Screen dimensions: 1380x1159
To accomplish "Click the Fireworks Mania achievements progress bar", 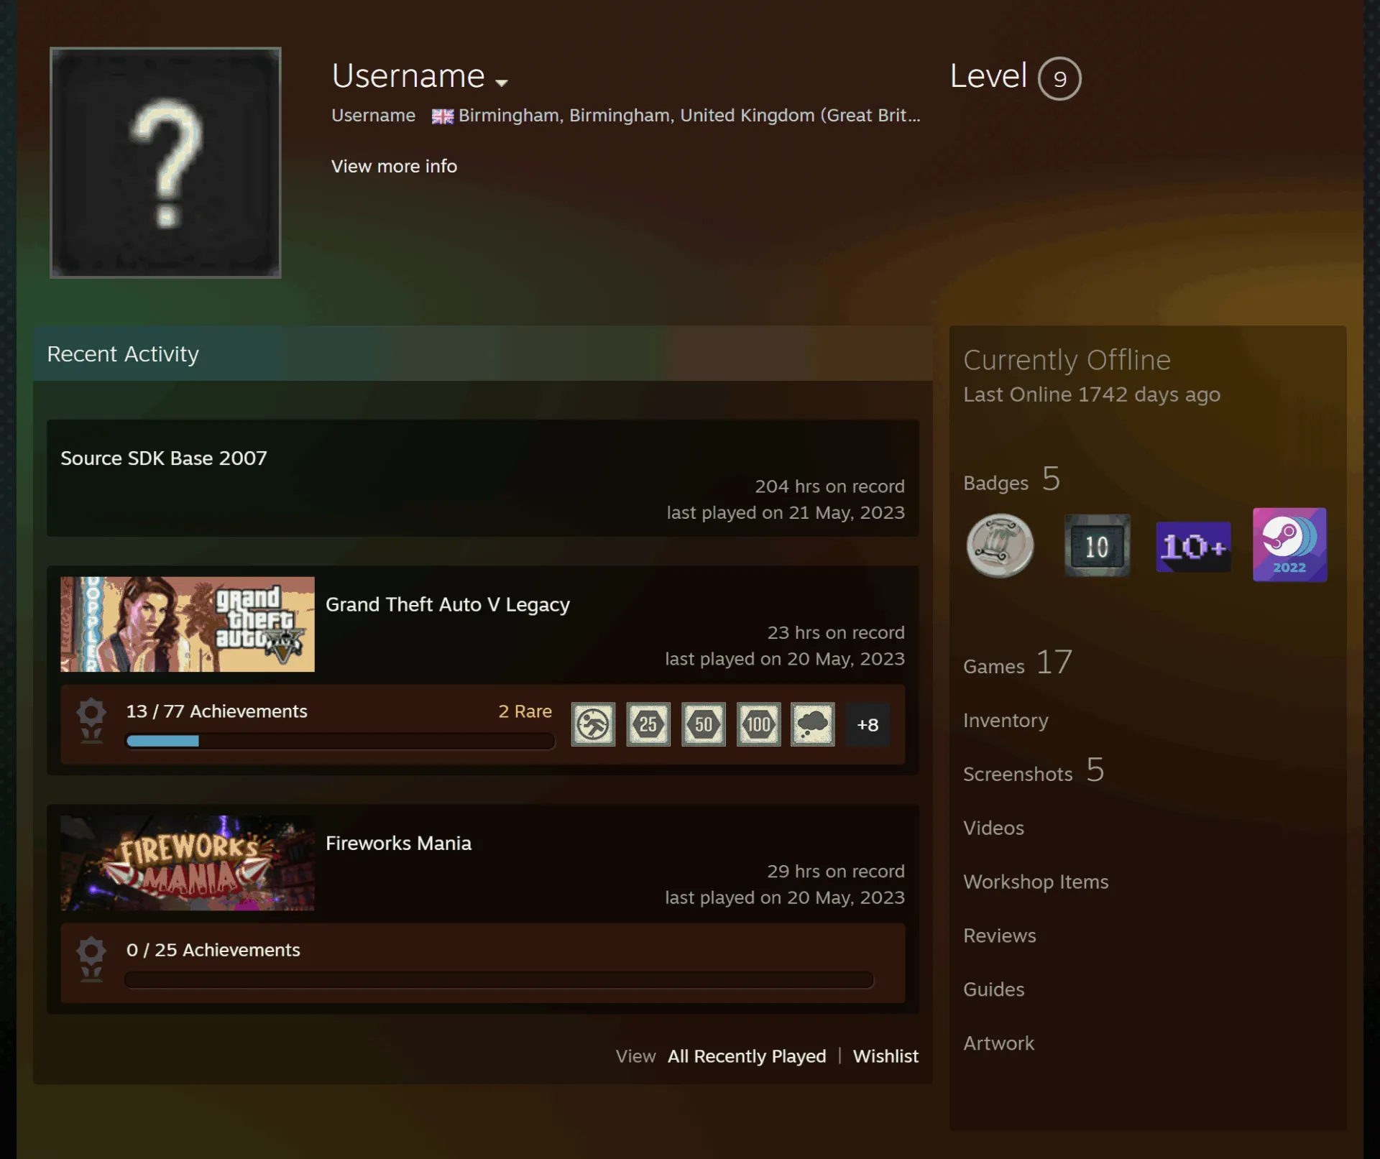I will pos(499,980).
